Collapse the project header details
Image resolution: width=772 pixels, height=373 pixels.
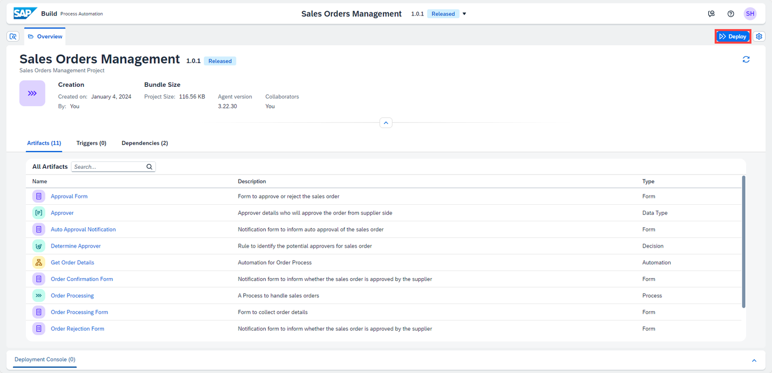386,123
